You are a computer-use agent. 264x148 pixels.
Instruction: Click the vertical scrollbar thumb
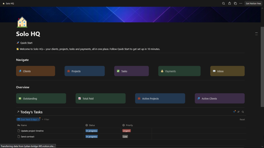[262, 67]
